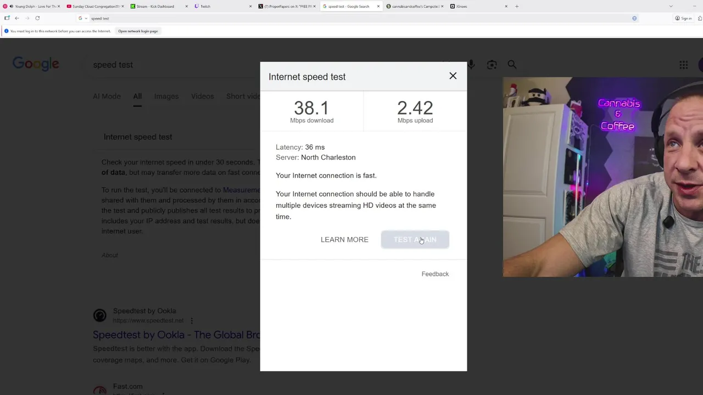Click the TEST AGAIN button
The height and width of the screenshot is (395, 703).
point(415,240)
